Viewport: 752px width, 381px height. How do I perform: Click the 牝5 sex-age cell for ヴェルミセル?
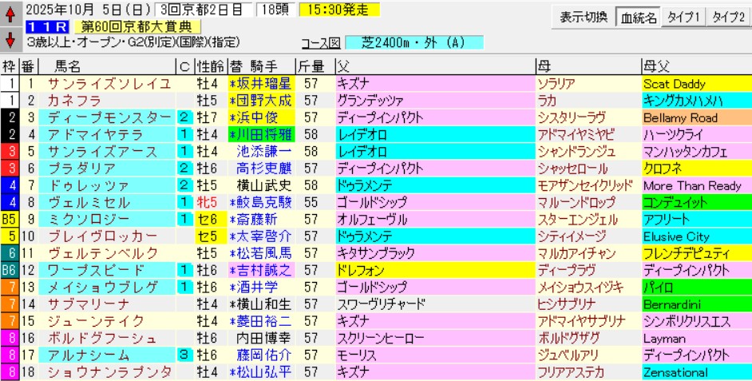211,203
